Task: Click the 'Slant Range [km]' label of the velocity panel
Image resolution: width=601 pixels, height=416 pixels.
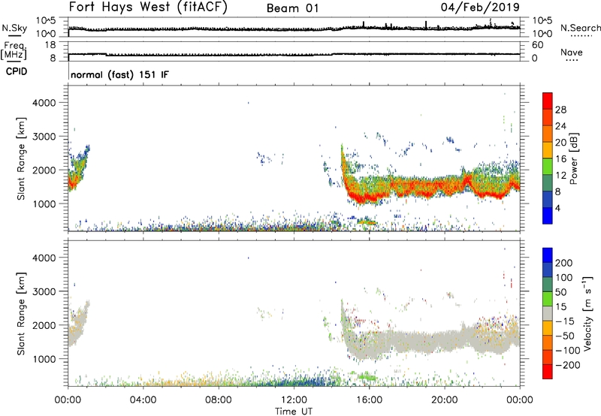Action: click(x=21, y=314)
